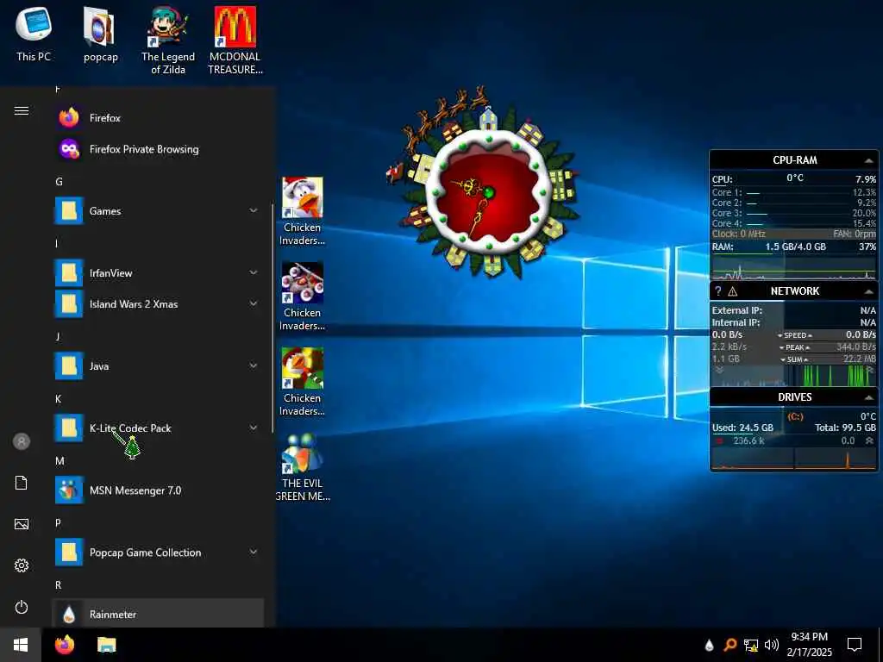Select the IrfanView folder entry

coord(159,273)
